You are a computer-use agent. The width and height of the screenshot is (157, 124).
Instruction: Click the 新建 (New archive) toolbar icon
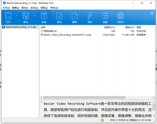44,16
